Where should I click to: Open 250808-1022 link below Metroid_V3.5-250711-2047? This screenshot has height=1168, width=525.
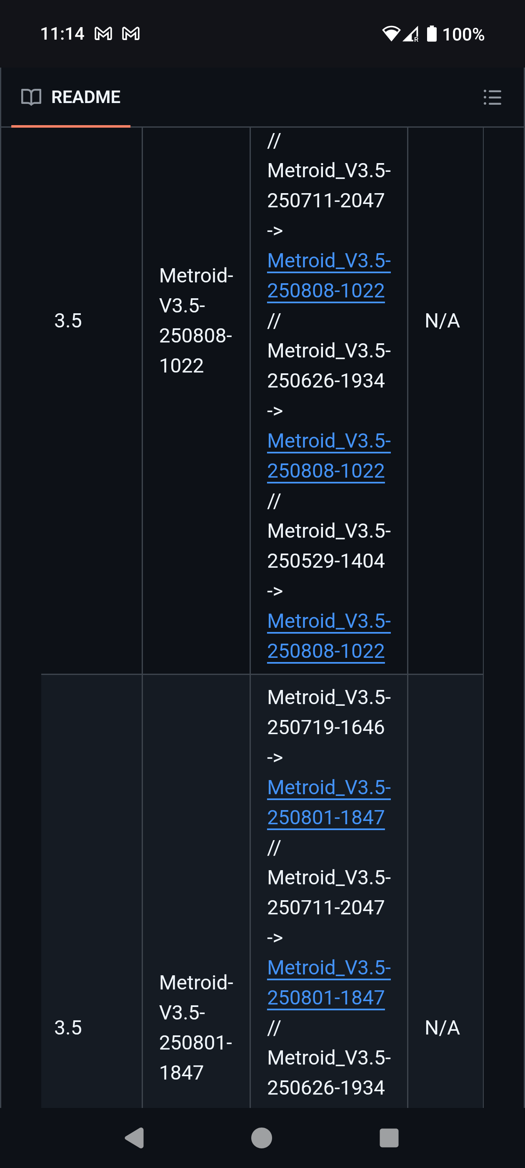pyautogui.click(x=326, y=275)
